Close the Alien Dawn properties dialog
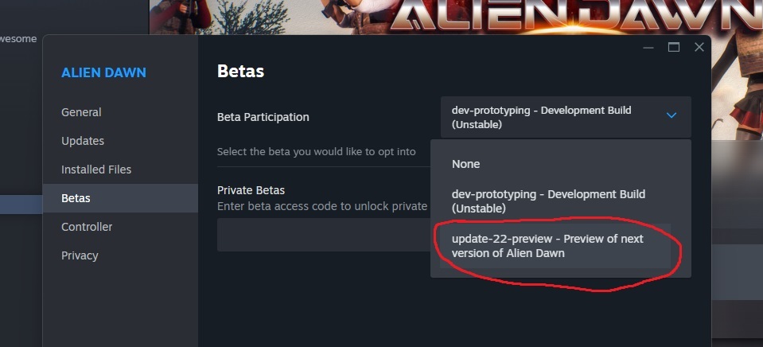Screen dimensions: 763x347 (x=699, y=48)
